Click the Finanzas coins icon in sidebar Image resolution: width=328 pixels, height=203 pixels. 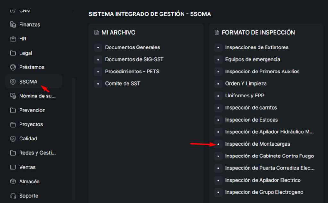(x=13, y=25)
